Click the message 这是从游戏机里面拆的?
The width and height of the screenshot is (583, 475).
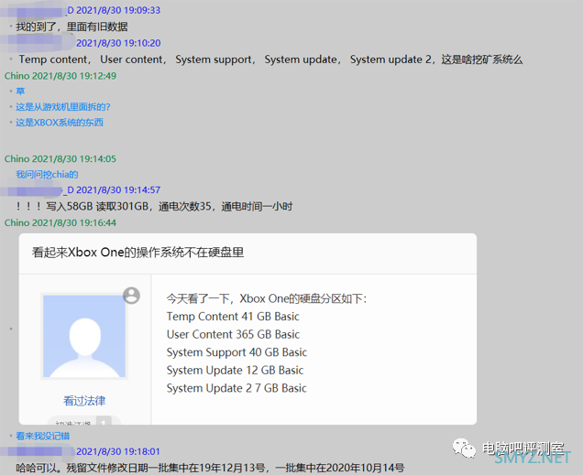(x=63, y=107)
